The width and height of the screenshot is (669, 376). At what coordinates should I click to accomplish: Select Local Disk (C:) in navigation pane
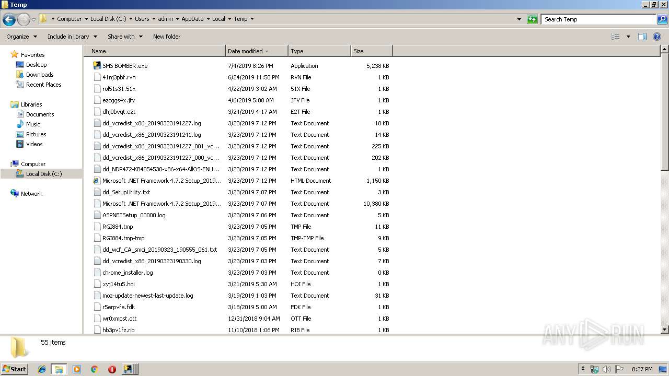click(x=44, y=174)
